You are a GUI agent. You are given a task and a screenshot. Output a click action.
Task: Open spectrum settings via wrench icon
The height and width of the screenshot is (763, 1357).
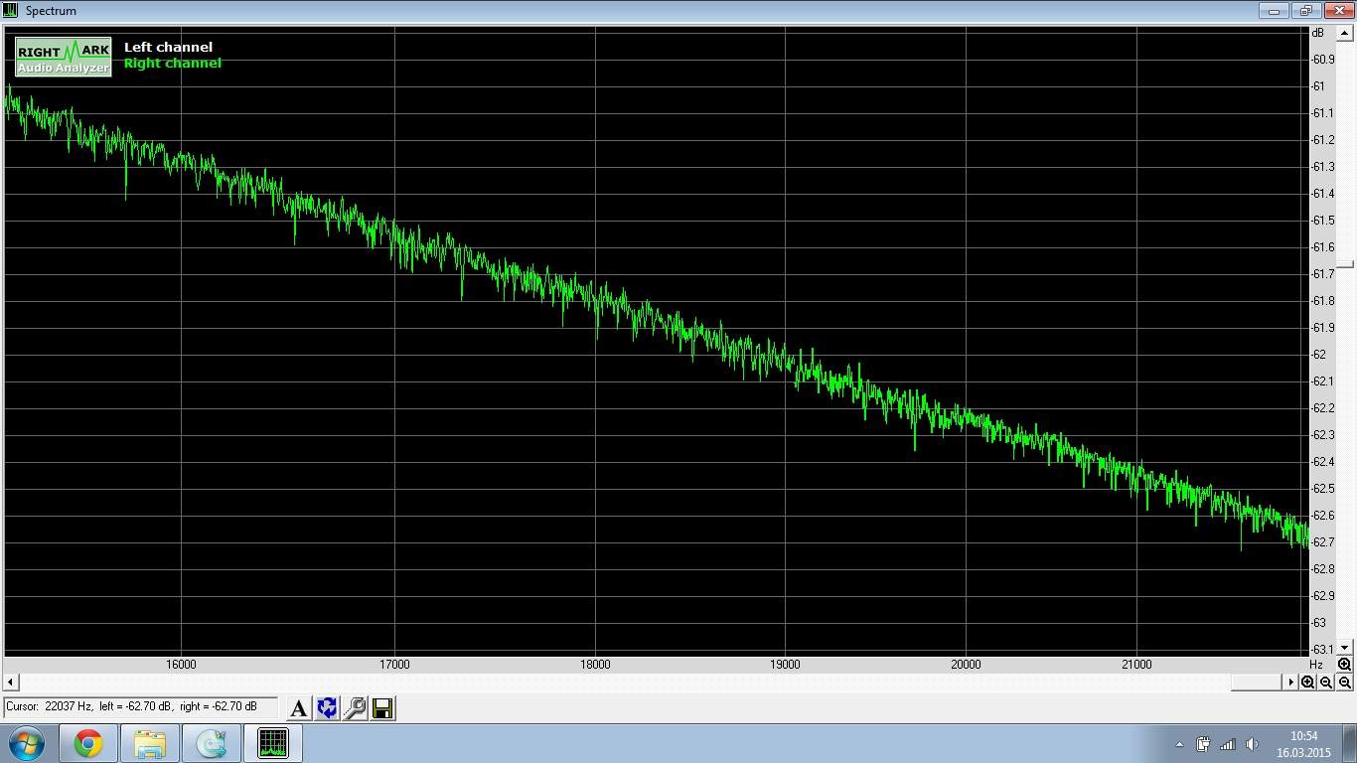tap(355, 708)
